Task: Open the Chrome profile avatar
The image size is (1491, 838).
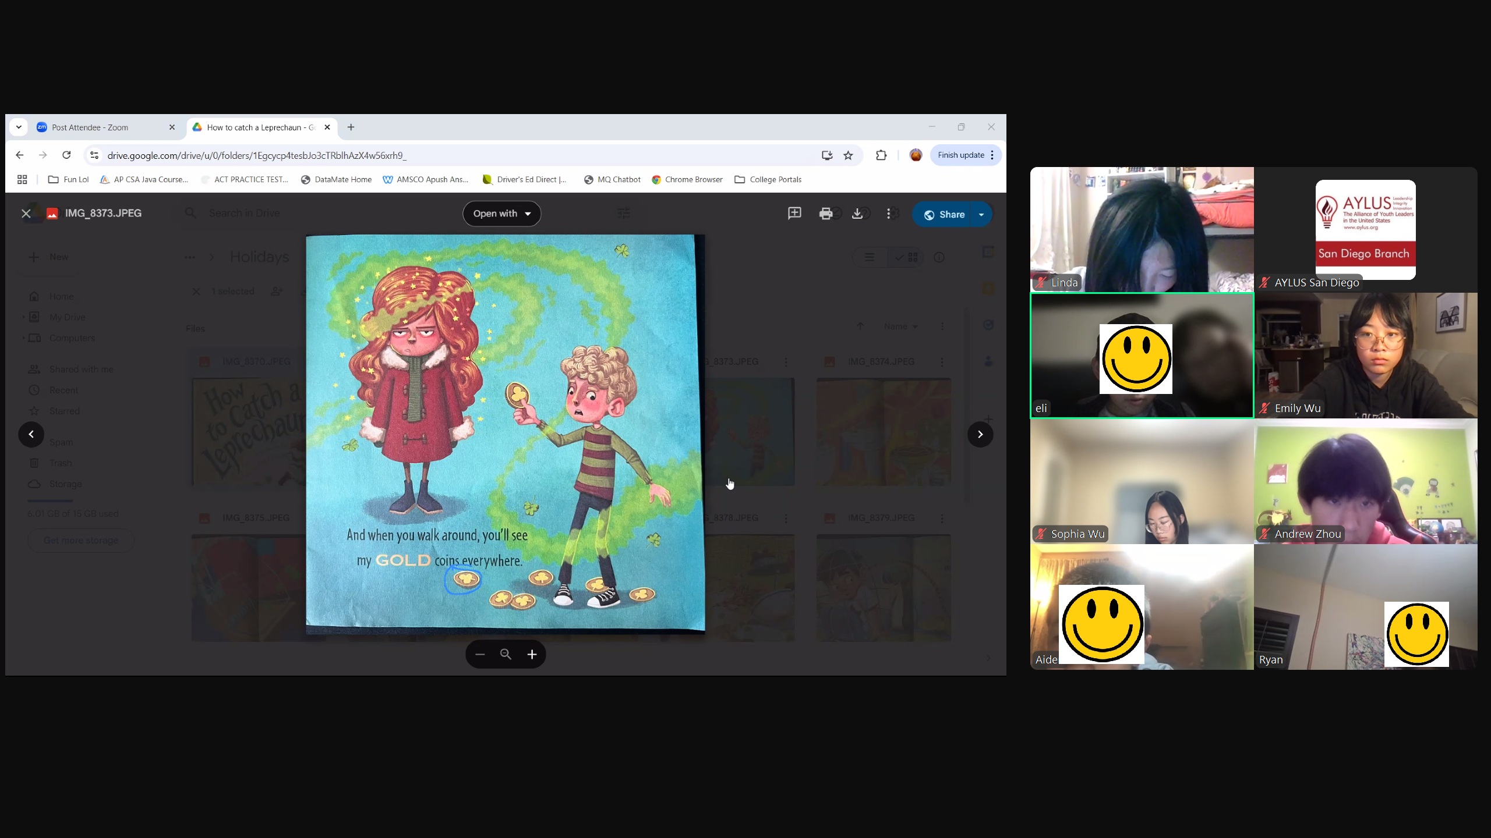Action: point(916,155)
